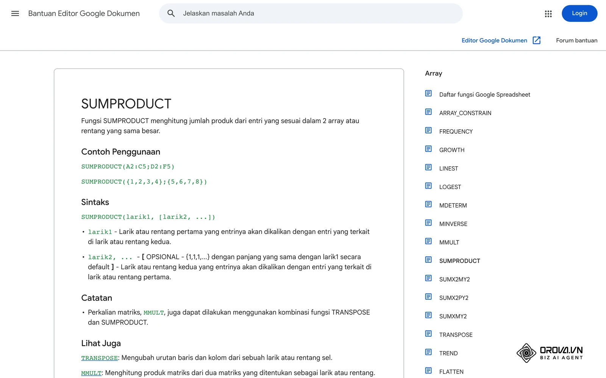Click the Login button

coord(579,14)
